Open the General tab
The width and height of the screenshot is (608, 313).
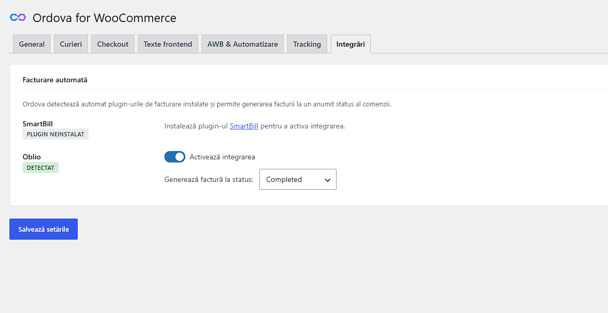(32, 44)
